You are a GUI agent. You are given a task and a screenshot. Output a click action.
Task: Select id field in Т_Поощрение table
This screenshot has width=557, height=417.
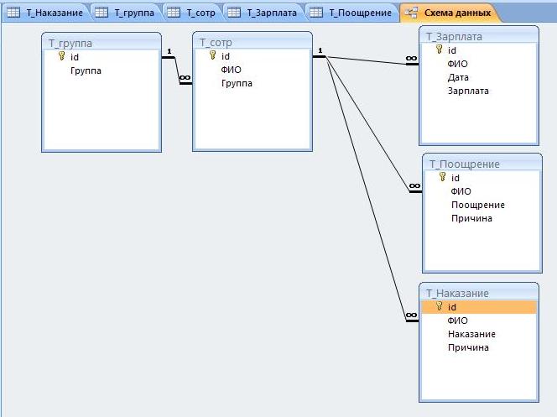(482, 178)
